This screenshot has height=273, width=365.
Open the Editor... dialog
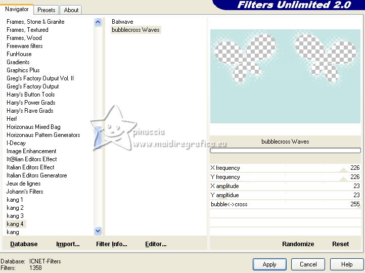point(156,244)
